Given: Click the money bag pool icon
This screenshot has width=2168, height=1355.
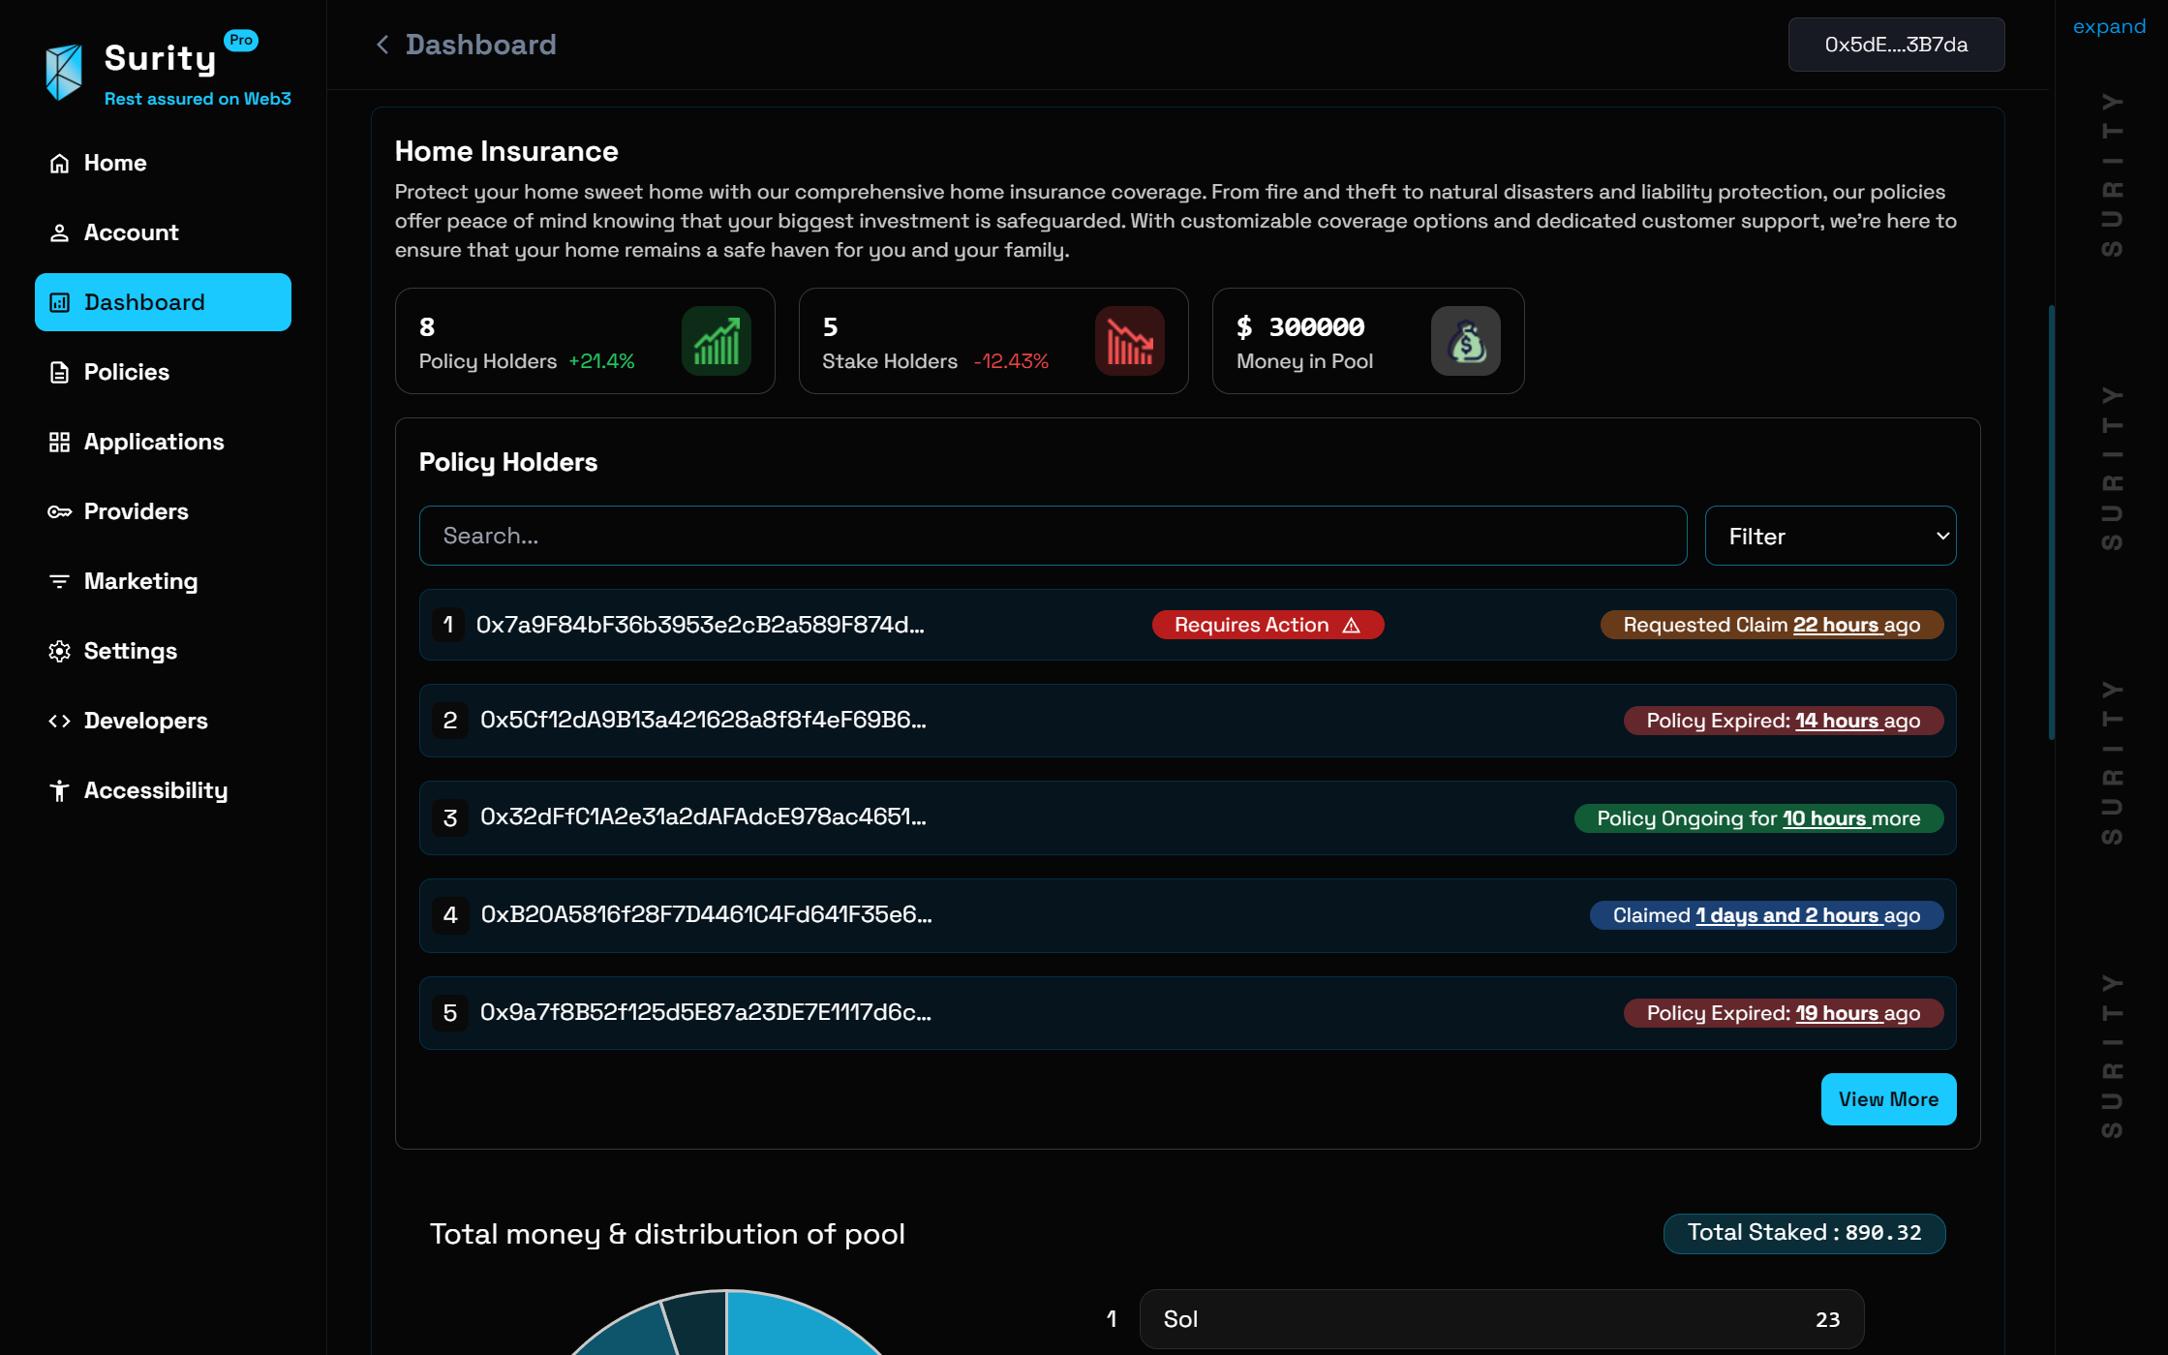Looking at the screenshot, I should coord(1465,341).
